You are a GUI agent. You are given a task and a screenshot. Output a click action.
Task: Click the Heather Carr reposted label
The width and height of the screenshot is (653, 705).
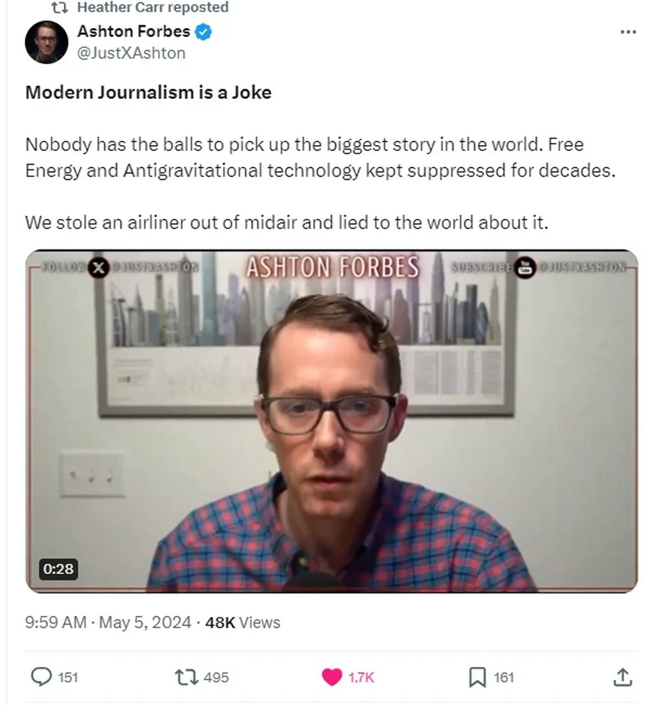[153, 7]
